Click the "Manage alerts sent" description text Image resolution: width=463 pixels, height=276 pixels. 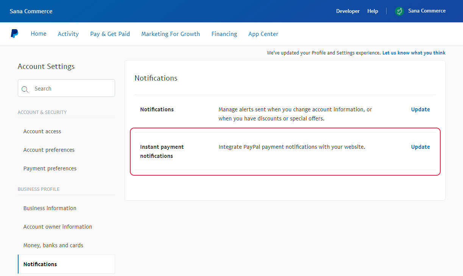tap(295, 114)
